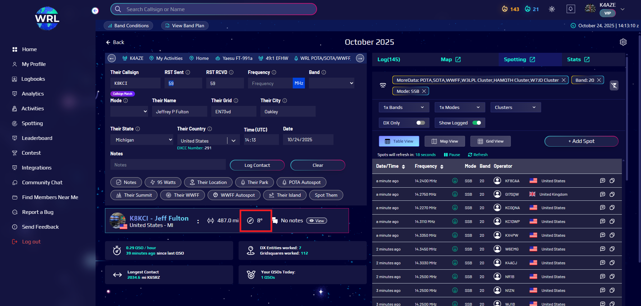Click the Spot Them button

[326, 195]
